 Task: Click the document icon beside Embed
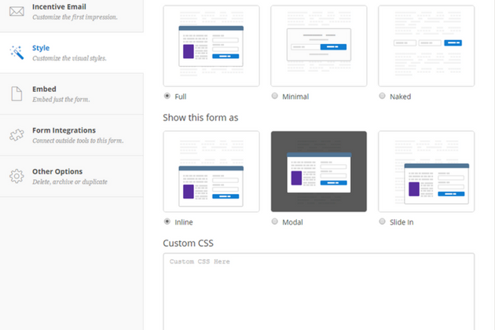coord(16,93)
